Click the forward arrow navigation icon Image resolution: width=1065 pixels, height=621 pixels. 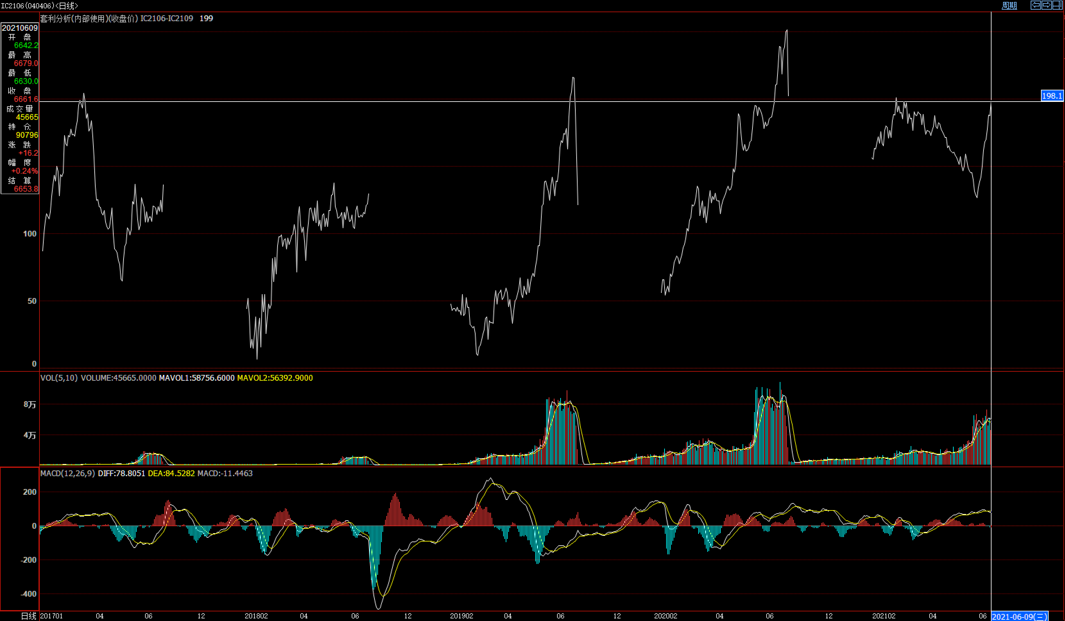coord(1046,5)
